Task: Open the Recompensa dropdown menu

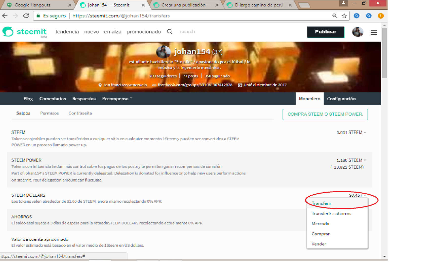Action: pyautogui.click(x=117, y=99)
